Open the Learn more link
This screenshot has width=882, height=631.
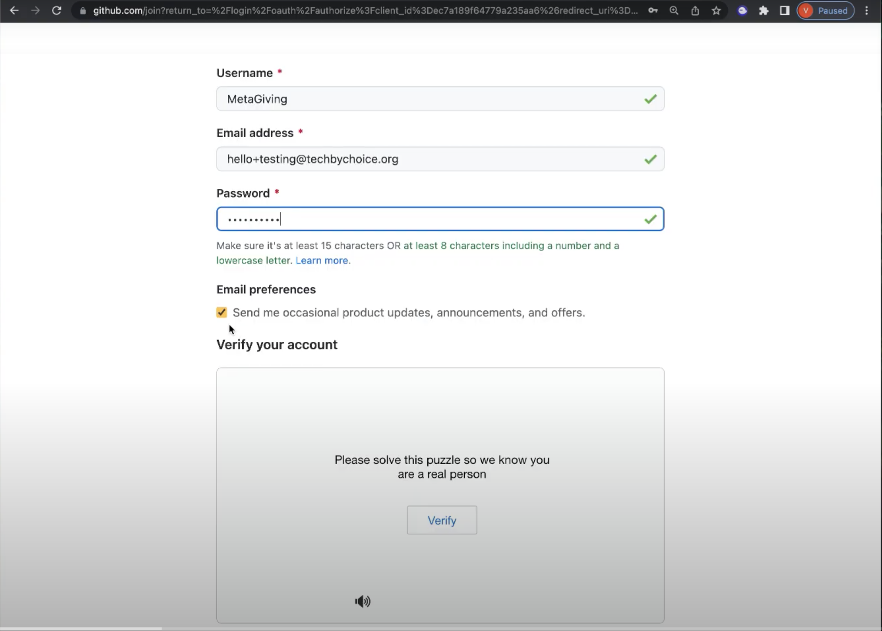coord(322,260)
